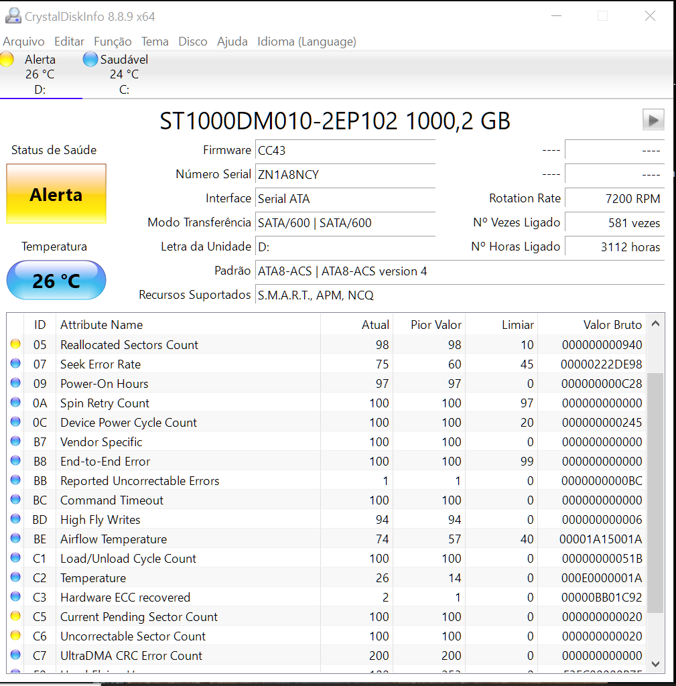Screen dimensions: 676x686
Task: Click the Limiar column header
Action: coord(501,325)
